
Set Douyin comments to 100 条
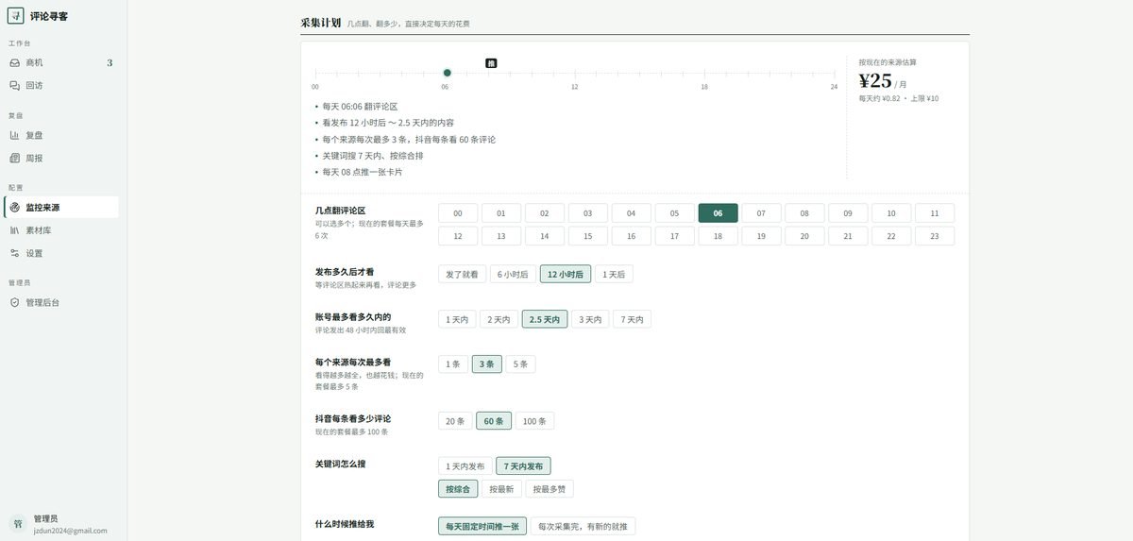coord(535,421)
